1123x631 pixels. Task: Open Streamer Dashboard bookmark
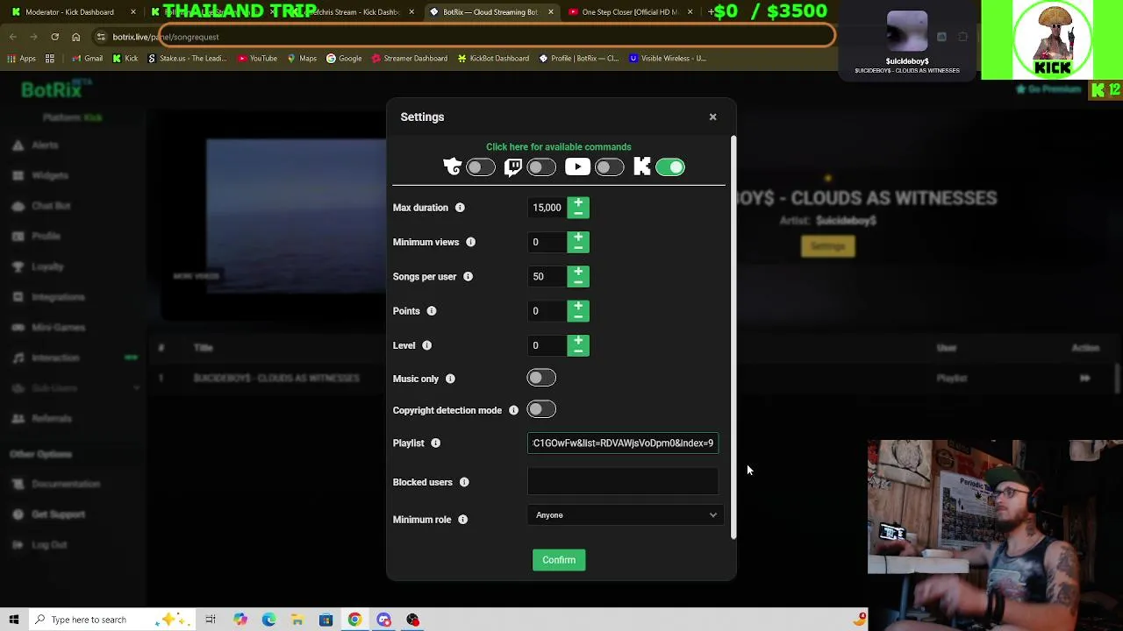click(x=410, y=59)
